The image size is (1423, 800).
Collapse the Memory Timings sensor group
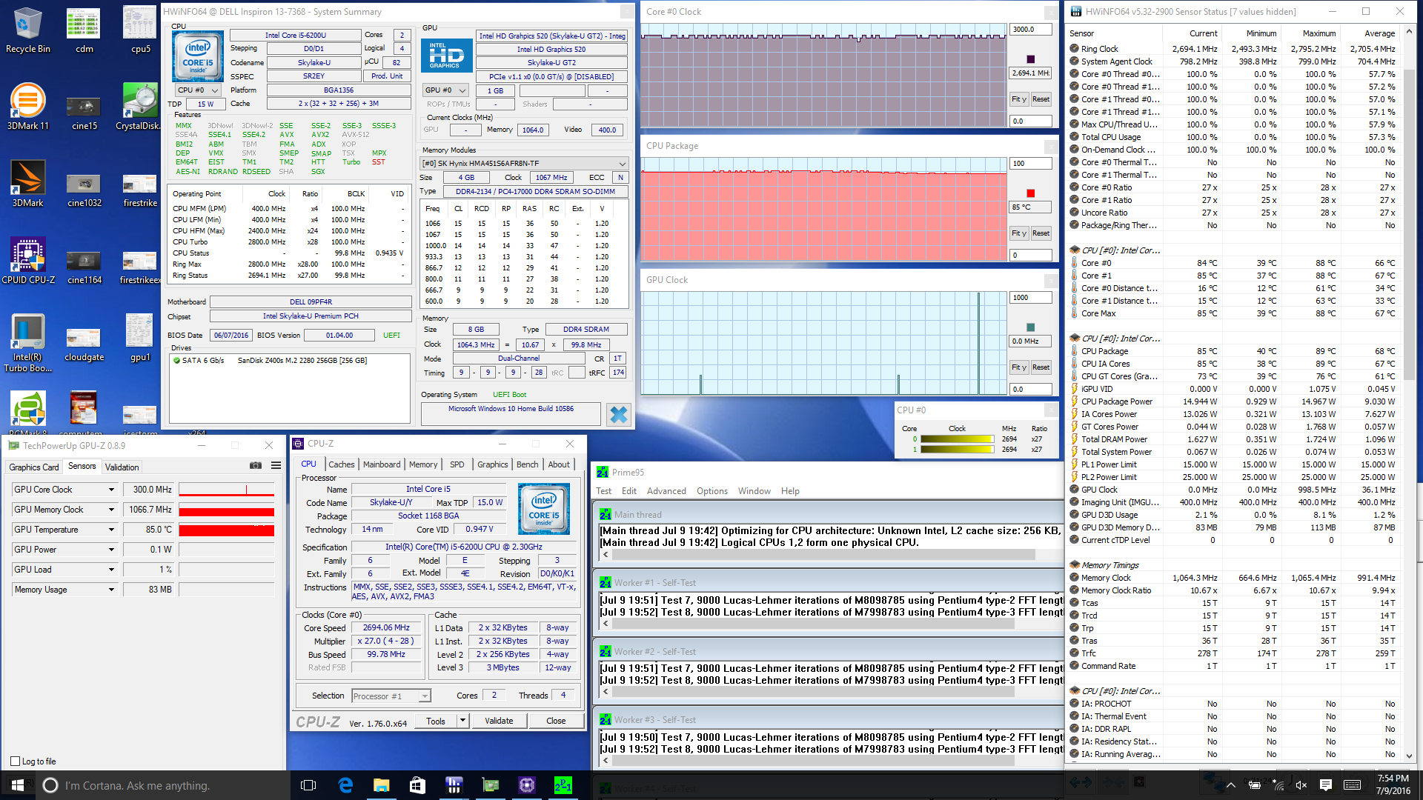point(1075,565)
